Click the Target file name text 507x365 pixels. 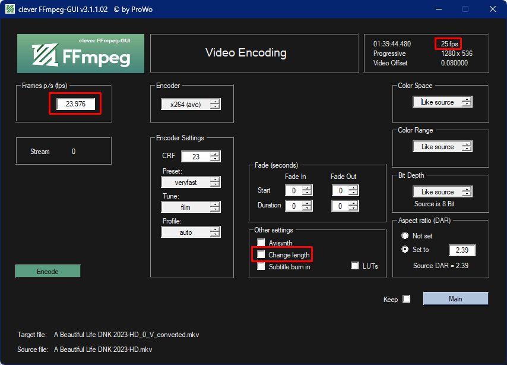[x=126, y=335]
